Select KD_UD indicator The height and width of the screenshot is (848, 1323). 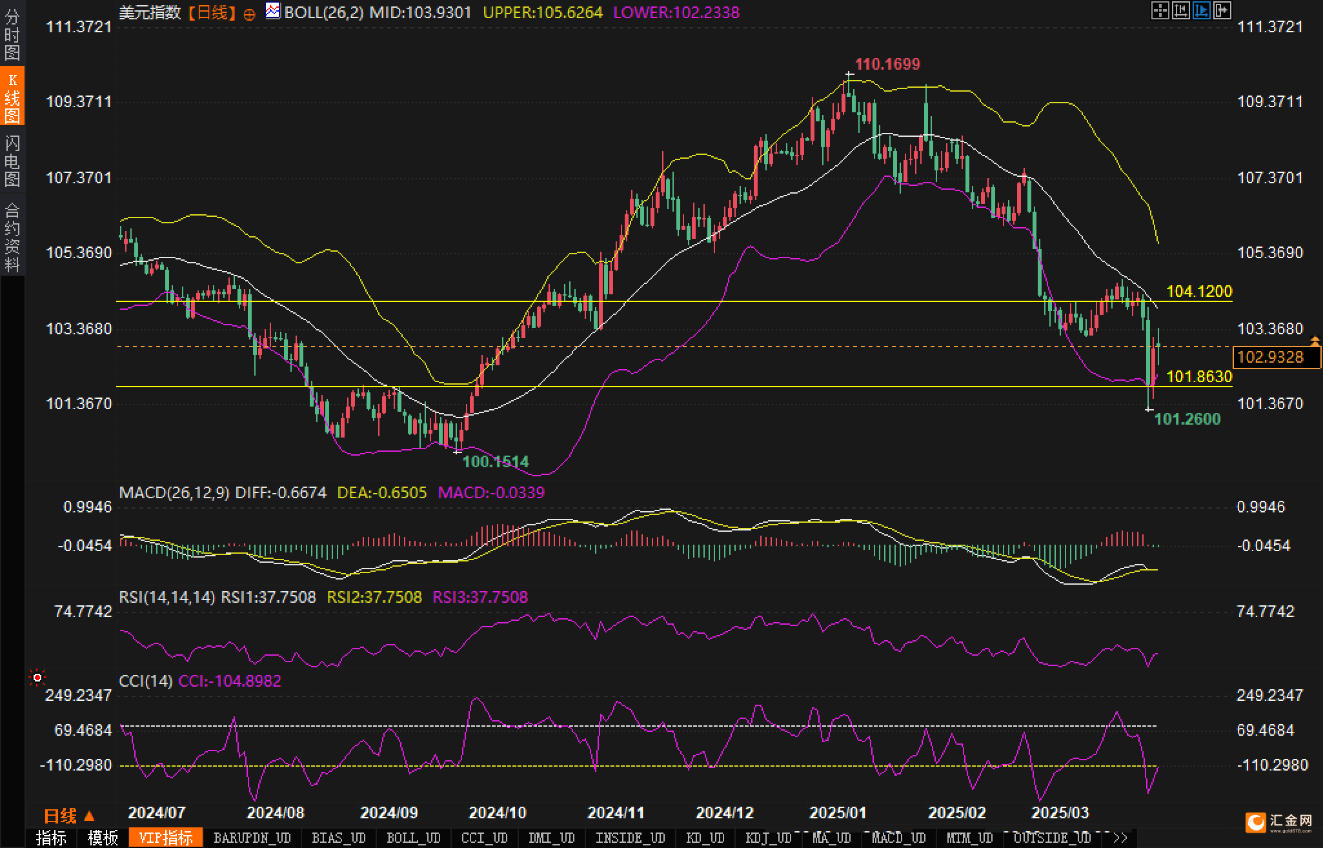coord(707,838)
